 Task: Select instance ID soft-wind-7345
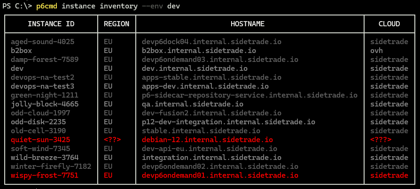(x=40, y=149)
